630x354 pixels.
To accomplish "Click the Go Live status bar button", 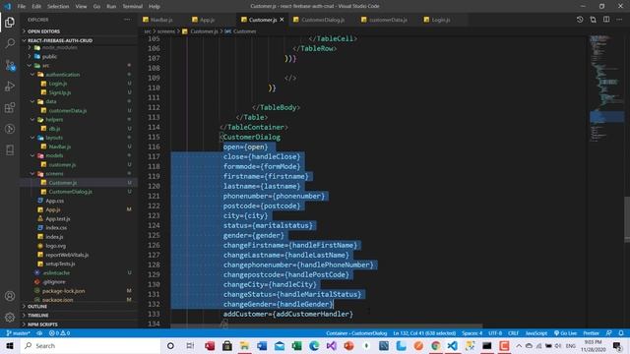I will pos(565,333).
